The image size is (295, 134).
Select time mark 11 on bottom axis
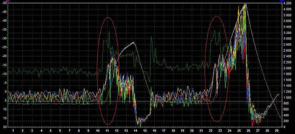click(107, 130)
